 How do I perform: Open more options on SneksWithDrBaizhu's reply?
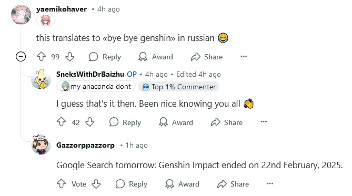tap(264, 122)
